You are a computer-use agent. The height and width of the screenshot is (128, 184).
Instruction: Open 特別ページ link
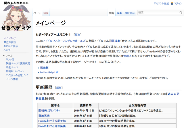click(x=12, y=67)
